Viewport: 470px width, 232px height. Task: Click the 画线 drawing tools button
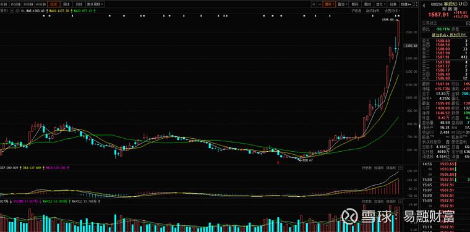[367, 4]
